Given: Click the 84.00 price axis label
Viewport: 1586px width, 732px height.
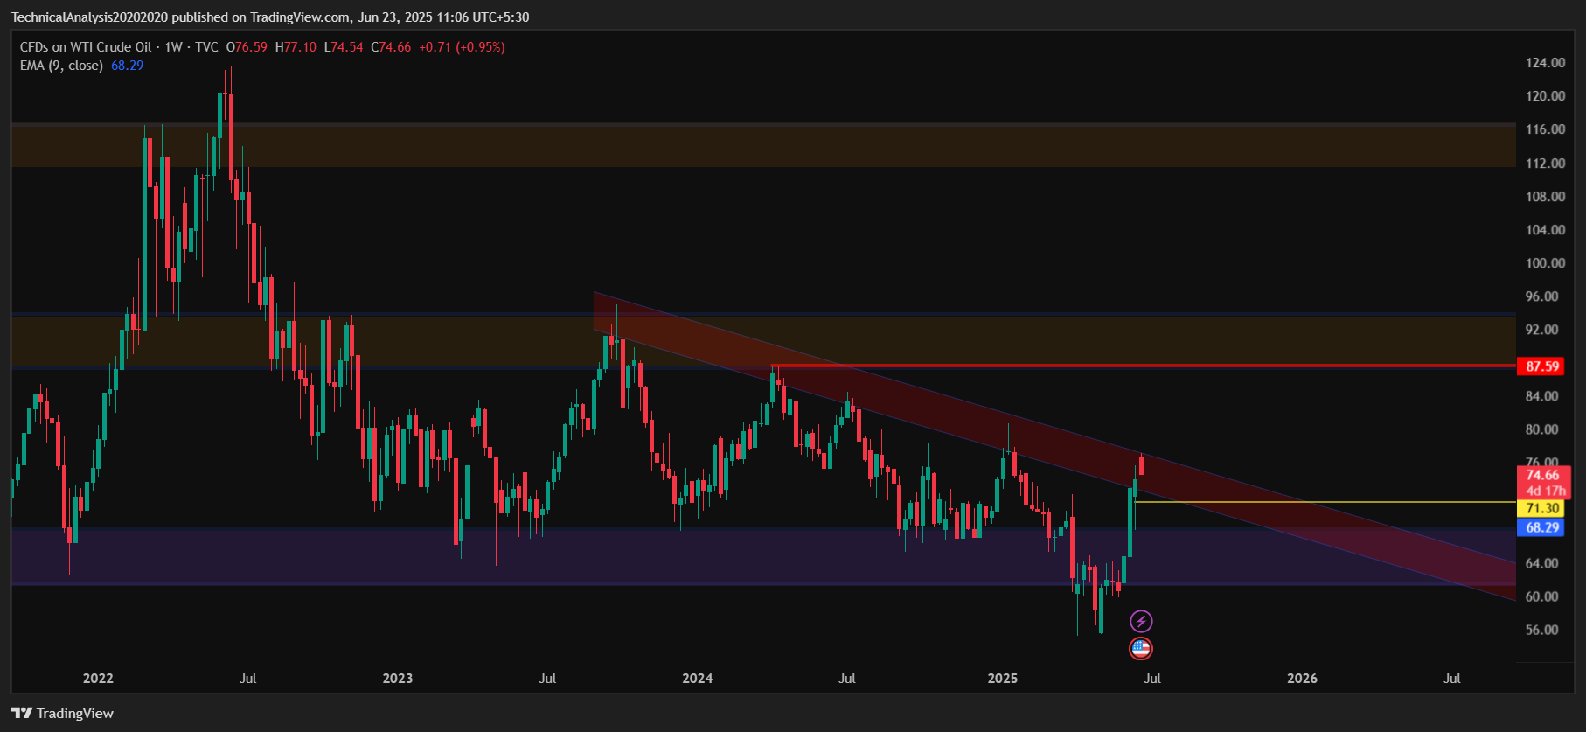Looking at the screenshot, I should pos(1541,396).
